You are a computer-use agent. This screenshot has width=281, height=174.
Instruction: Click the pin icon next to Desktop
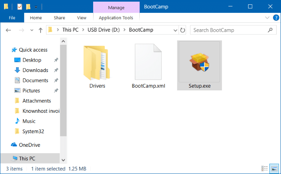click(x=56, y=60)
